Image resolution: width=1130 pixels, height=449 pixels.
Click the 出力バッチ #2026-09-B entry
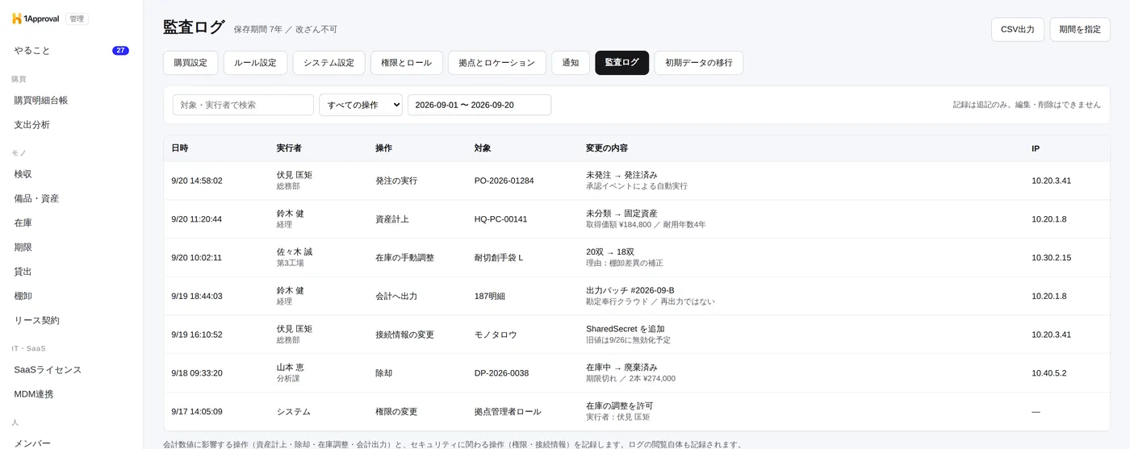tap(630, 290)
